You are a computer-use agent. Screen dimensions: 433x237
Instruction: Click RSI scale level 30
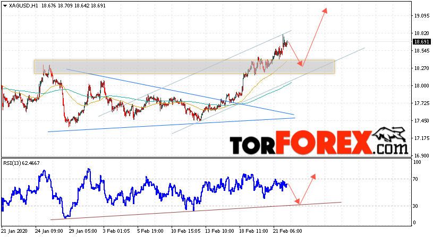(x=415, y=206)
